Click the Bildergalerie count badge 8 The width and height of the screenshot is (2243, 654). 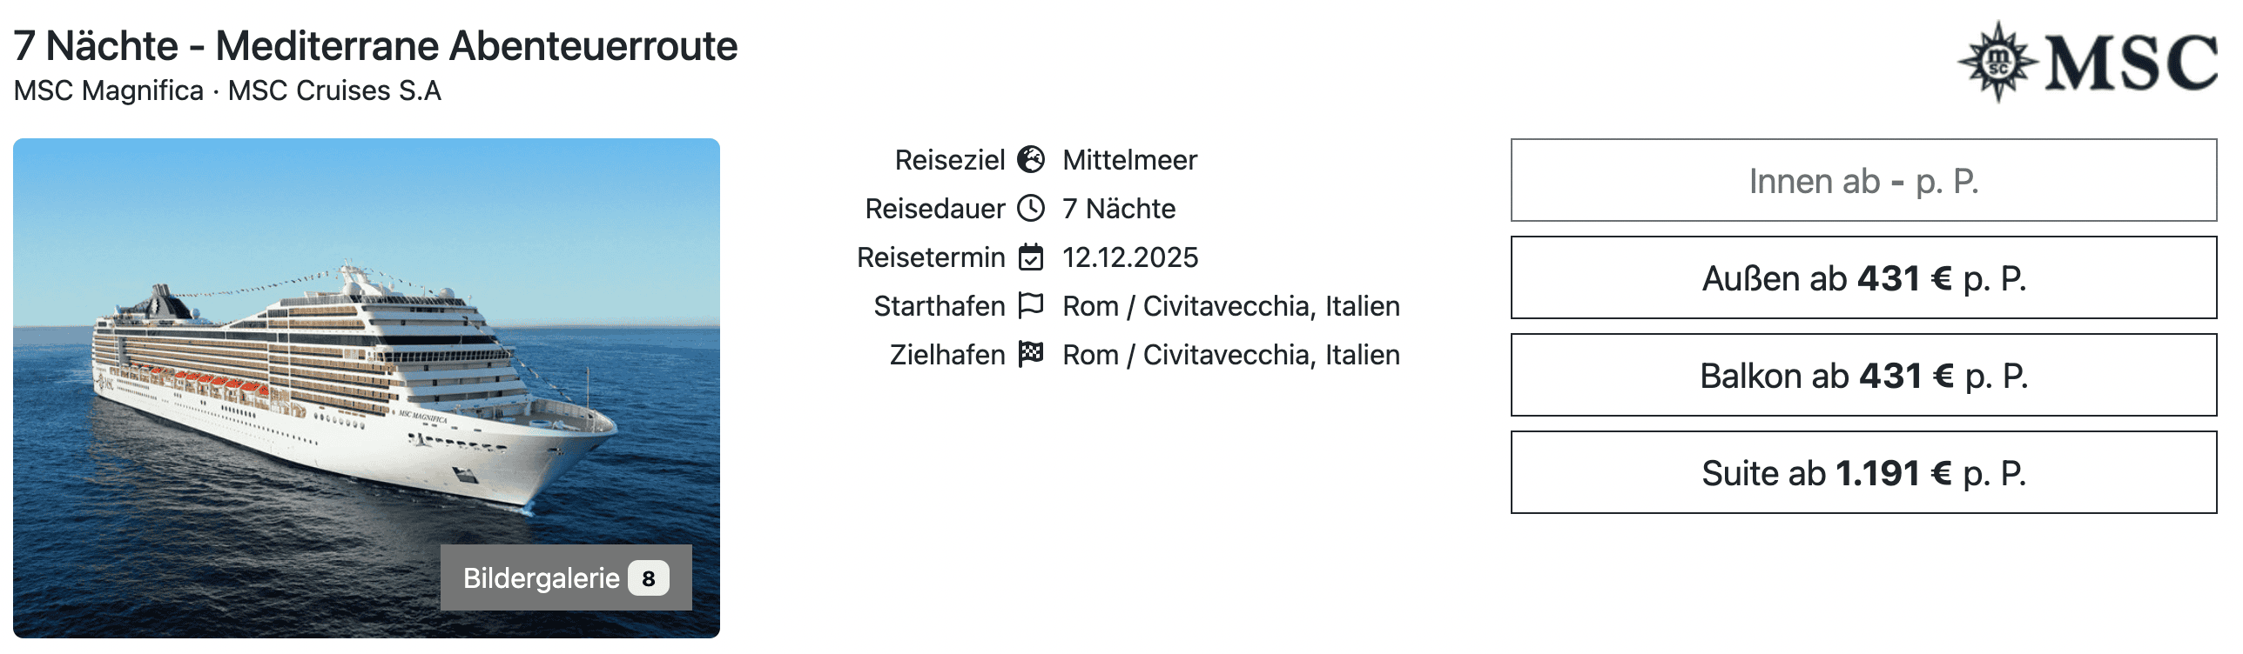tap(648, 578)
